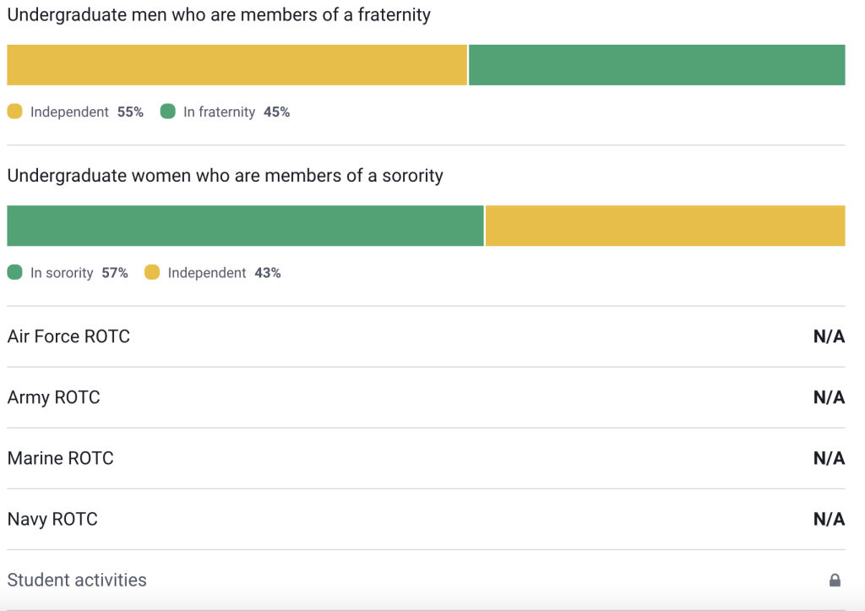The height and width of the screenshot is (611, 865).
Task: Click the N/A value for Air Force ROTC
Action: (x=829, y=336)
